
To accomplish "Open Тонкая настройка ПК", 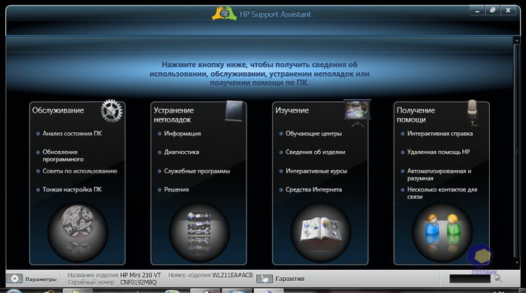I will (72, 189).
